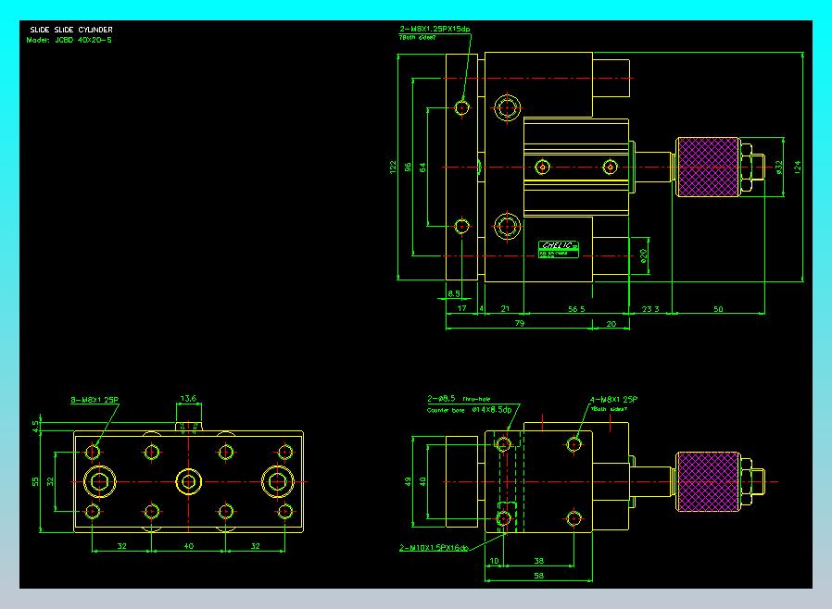Select the "ø32" diameter dimension

tap(779, 168)
